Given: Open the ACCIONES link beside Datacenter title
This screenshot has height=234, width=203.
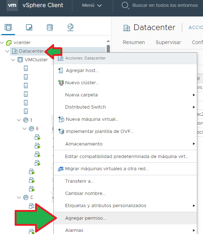Looking at the screenshot, I should (x=196, y=28).
